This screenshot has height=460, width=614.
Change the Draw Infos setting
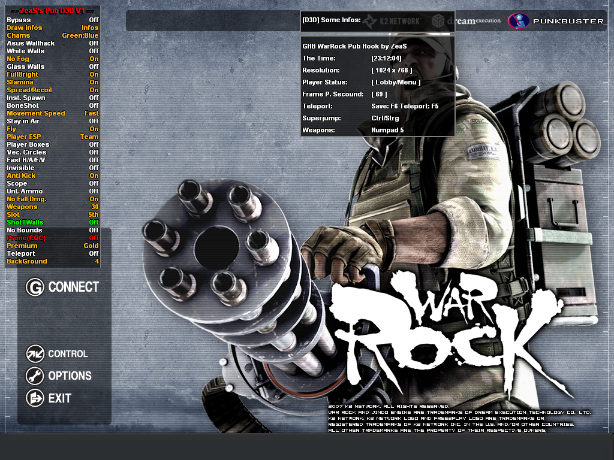point(53,28)
